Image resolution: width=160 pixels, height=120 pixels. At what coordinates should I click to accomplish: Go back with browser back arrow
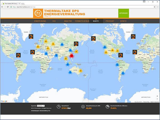point(2,7)
